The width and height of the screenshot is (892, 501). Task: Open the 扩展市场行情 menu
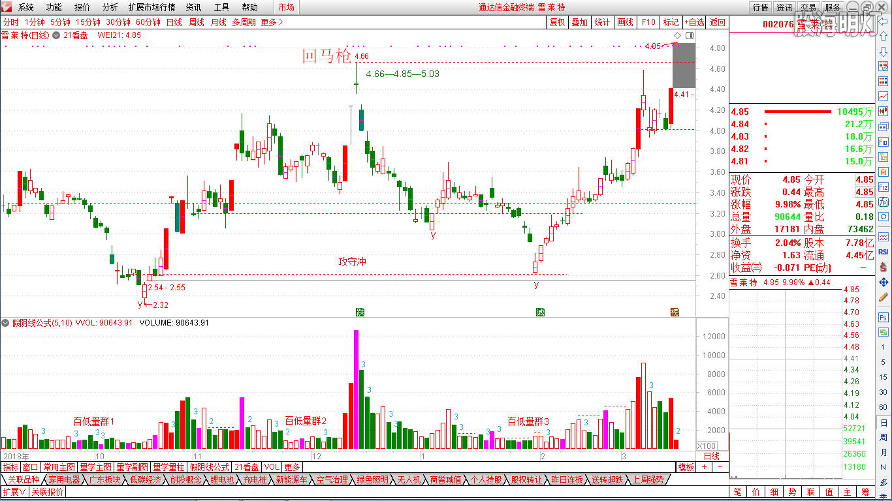coord(151,7)
